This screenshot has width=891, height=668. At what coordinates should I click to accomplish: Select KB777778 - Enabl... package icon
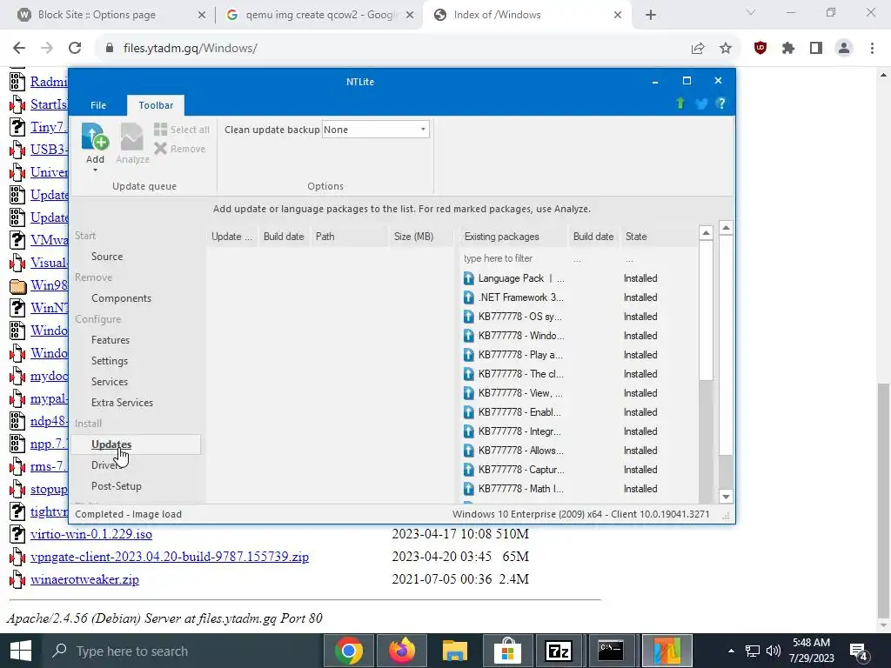tap(468, 412)
